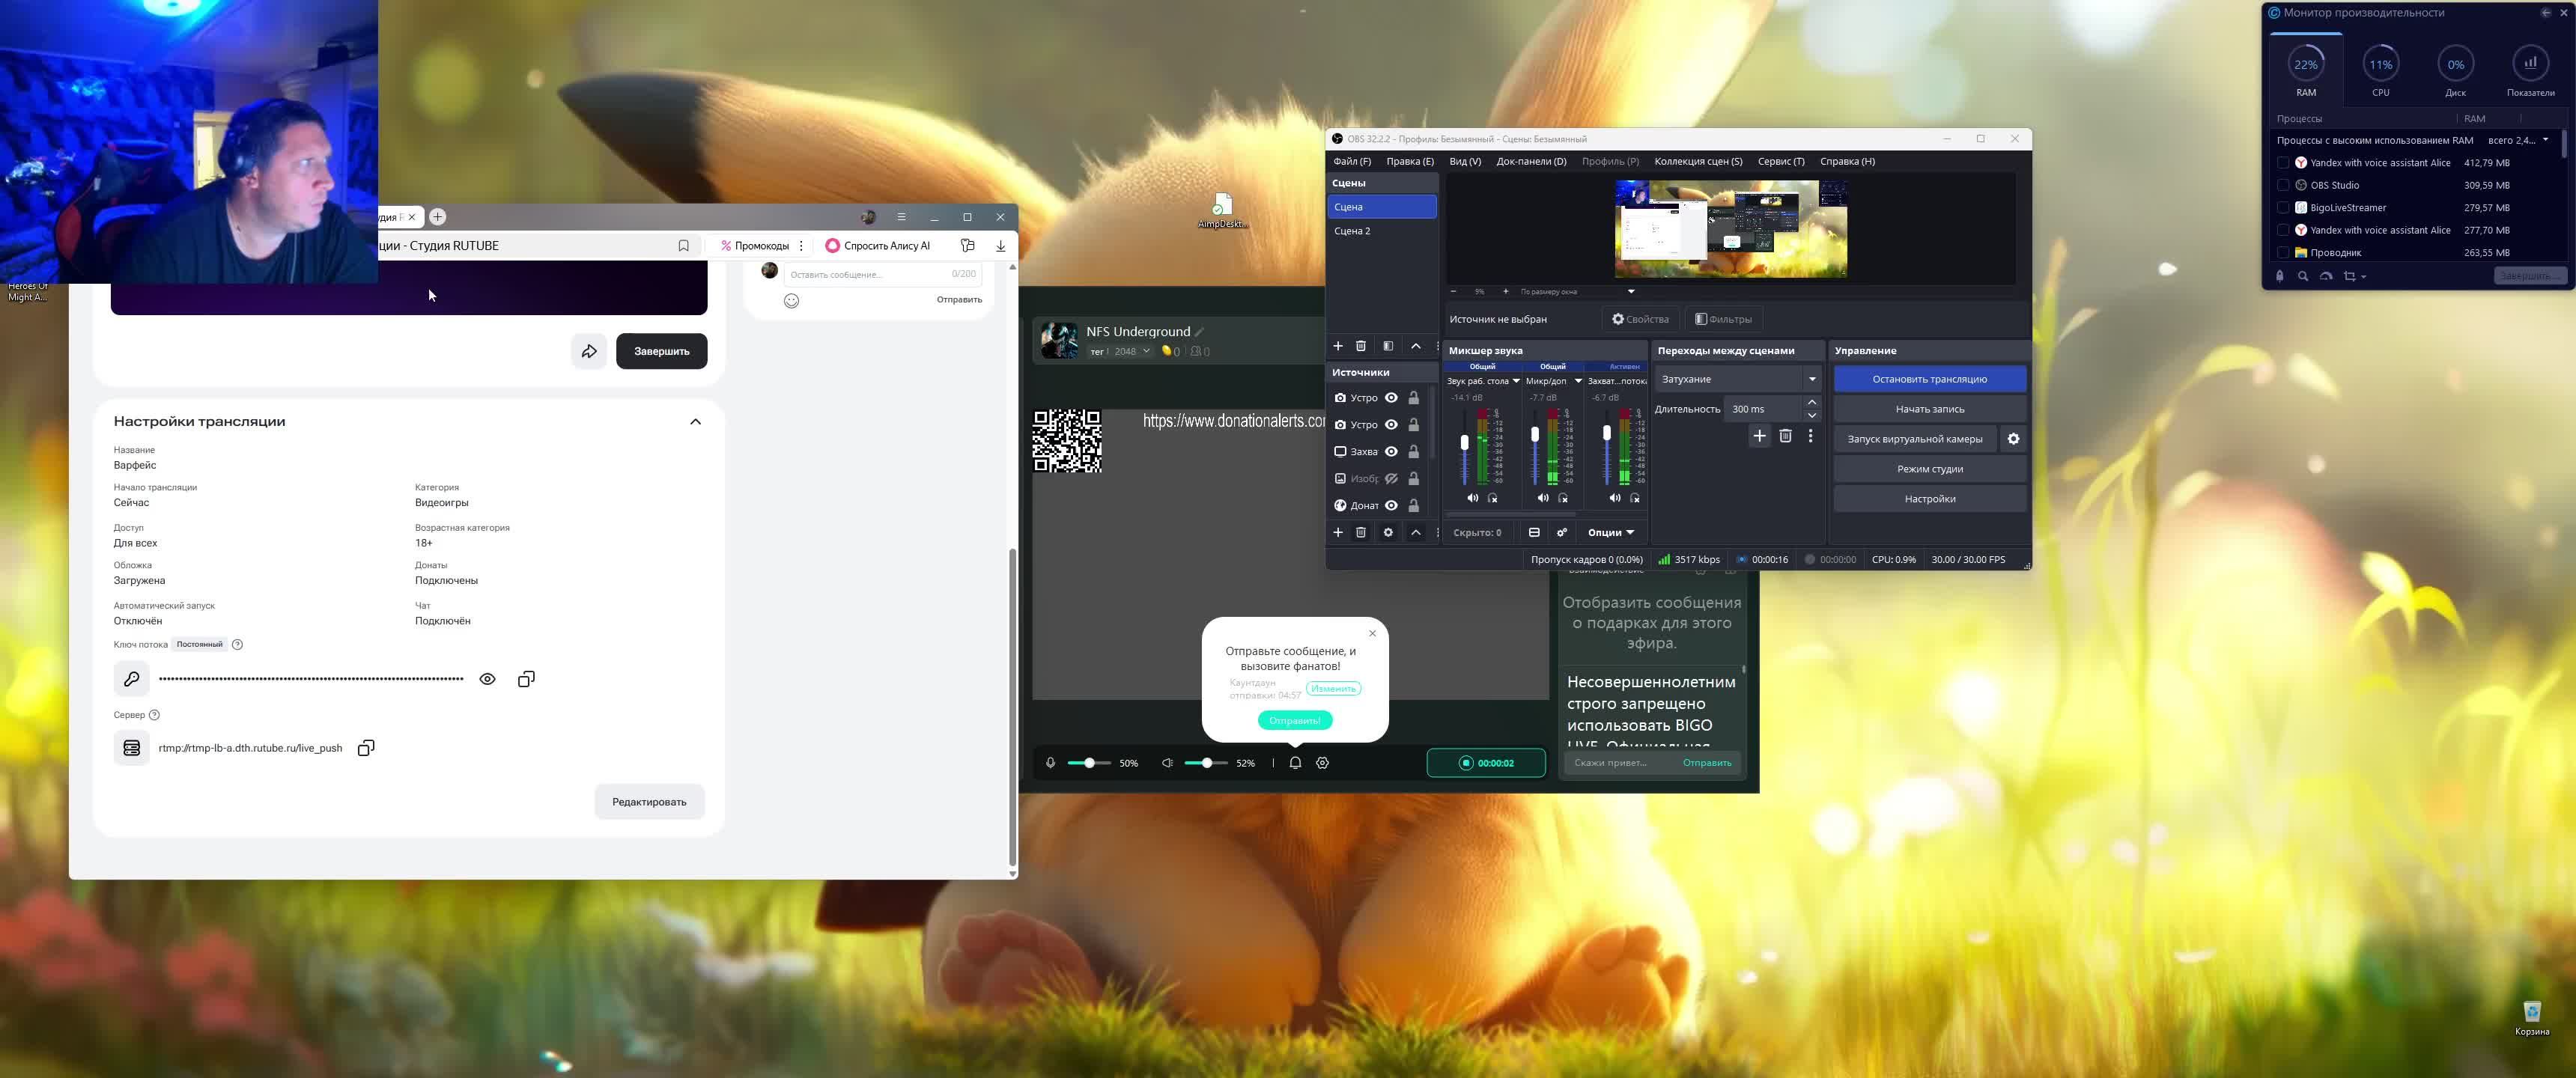This screenshot has width=2576, height=1078.
Task: Click the Завершить button in RUTUBE studio
Action: [x=661, y=351]
